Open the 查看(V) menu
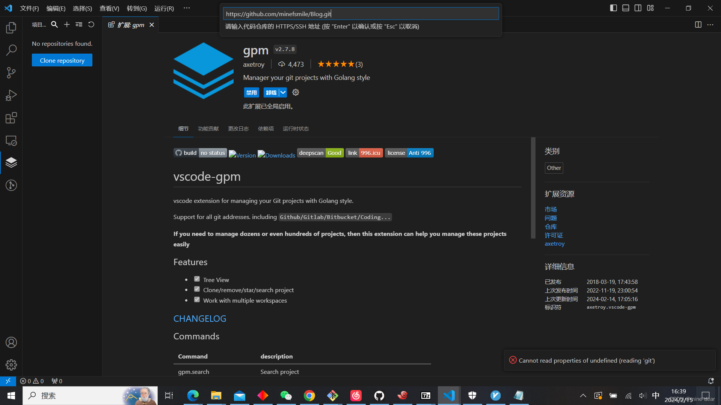 [x=109, y=8]
